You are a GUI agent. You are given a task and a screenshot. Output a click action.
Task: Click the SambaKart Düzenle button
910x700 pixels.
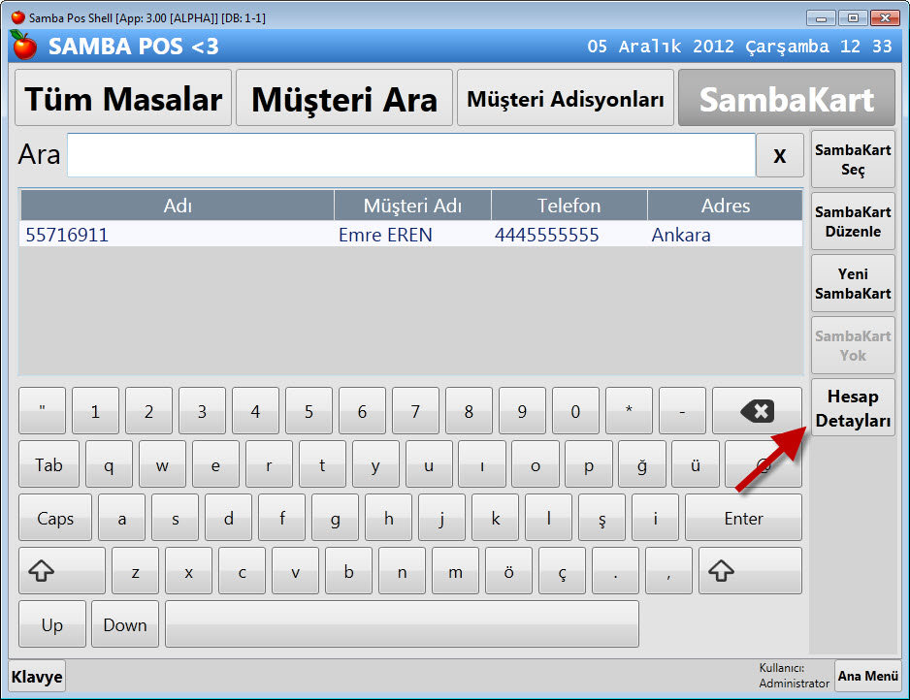[853, 222]
